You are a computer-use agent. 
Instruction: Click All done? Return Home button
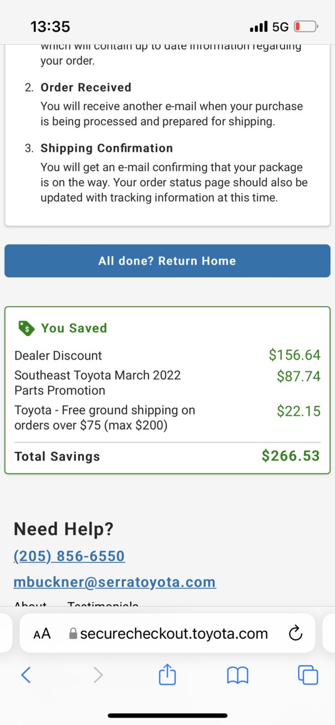pos(167,261)
